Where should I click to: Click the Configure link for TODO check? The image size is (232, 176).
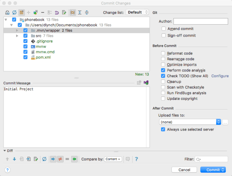(220, 76)
